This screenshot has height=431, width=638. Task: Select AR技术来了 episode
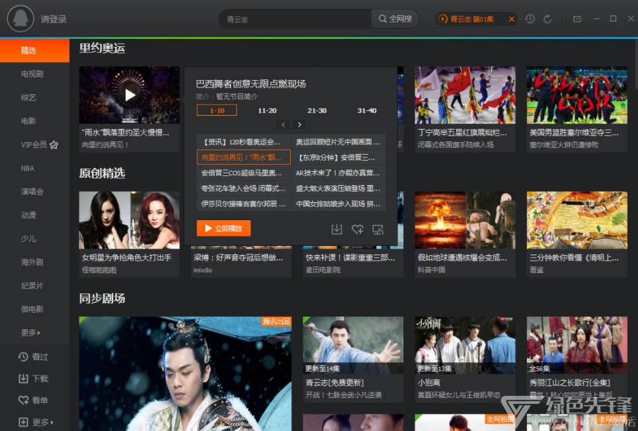pyautogui.click(x=339, y=173)
